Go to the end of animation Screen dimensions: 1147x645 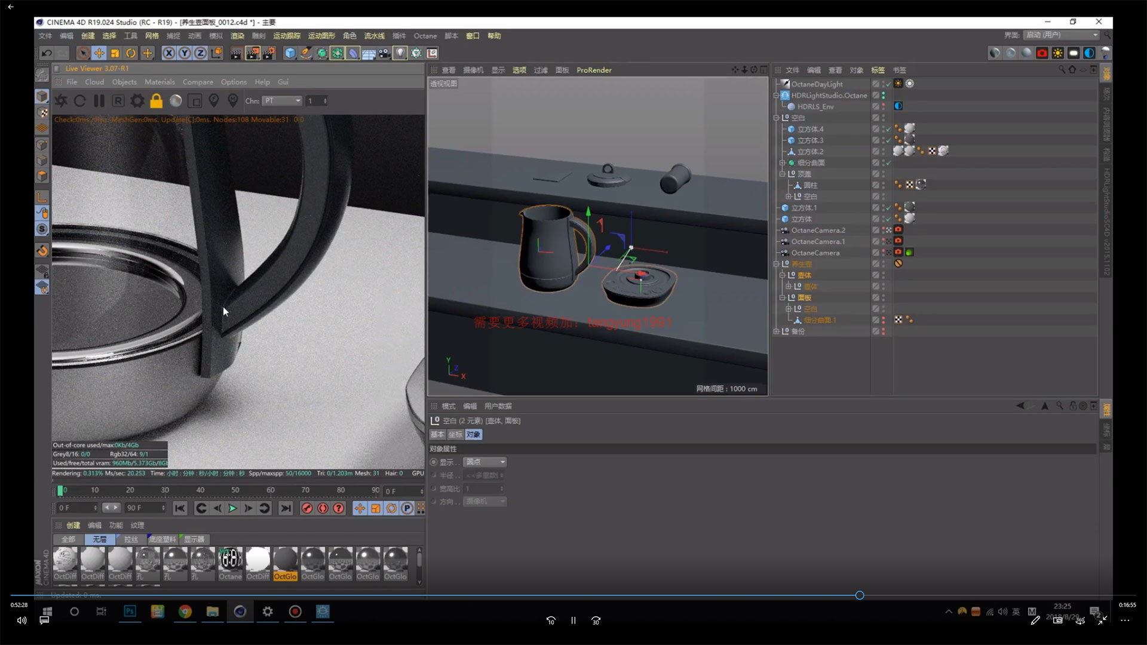pyautogui.click(x=286, y=508)
